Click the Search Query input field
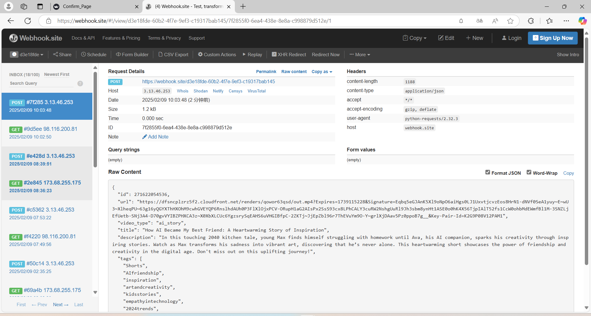The image size is (591, 316). 42,83
